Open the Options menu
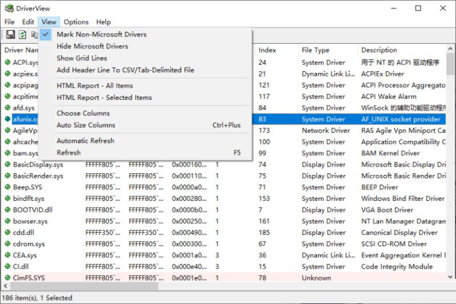Screen dimensions: 456x304 tap(76, 22)
